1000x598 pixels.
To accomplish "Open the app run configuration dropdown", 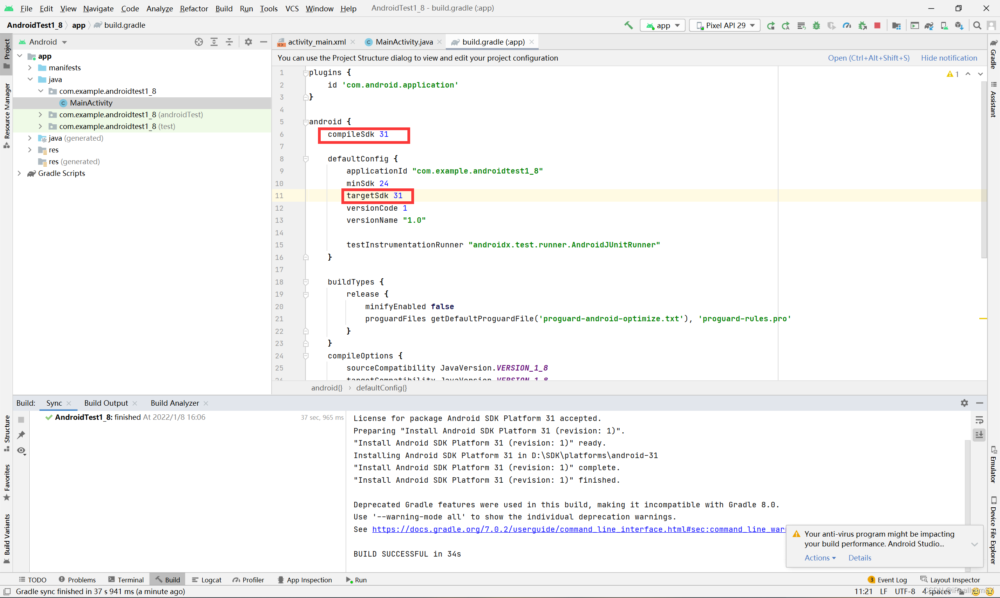I will click(x=662, y=25).
